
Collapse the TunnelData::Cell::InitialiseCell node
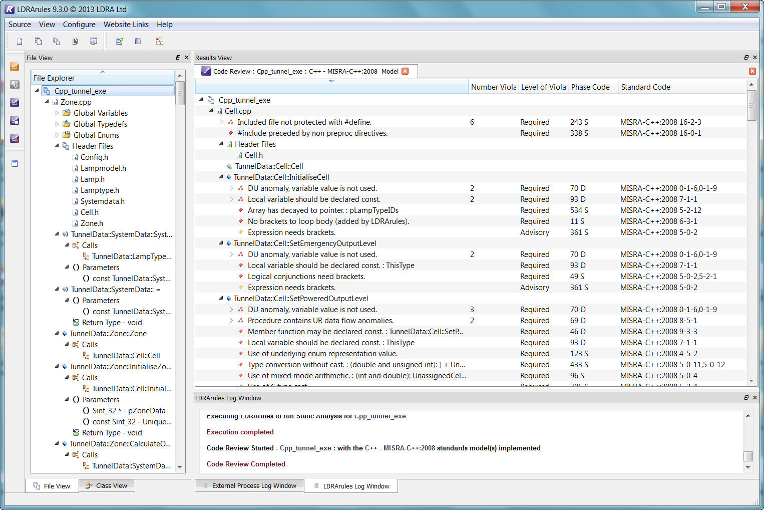pos(221,177)
